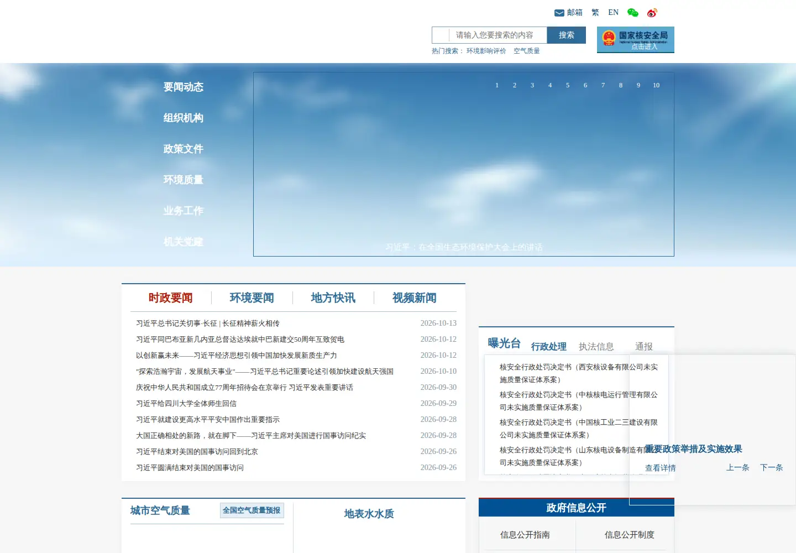Go to carousel slide 5
796x553 pixels.
tap(568, 85)
